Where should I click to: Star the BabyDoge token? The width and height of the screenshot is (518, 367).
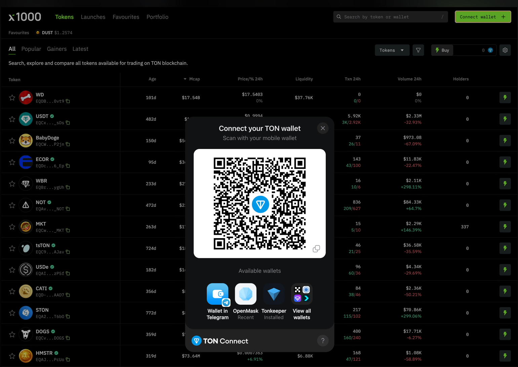(12, 141)
